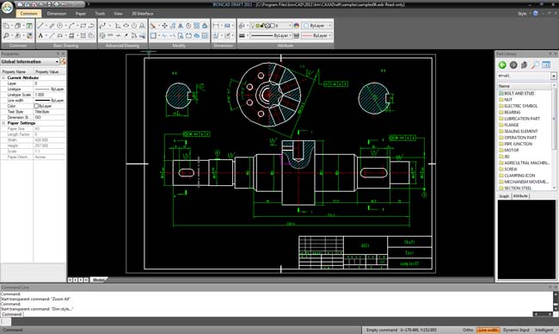Click the Delete/erase tool in Modify group
This screenshot has width=559, height=334.
click(153, 26)
